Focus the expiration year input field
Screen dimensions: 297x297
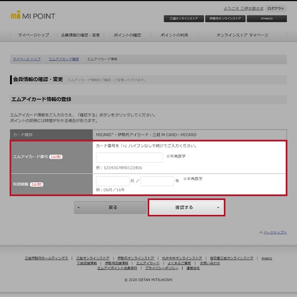click(x=157, y=181)
